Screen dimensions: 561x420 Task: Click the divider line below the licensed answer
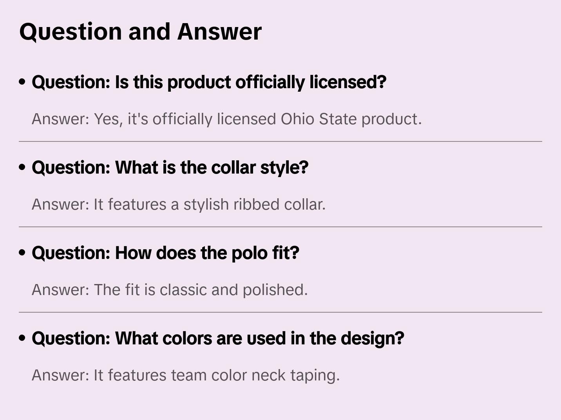click(x=280, y=141)
